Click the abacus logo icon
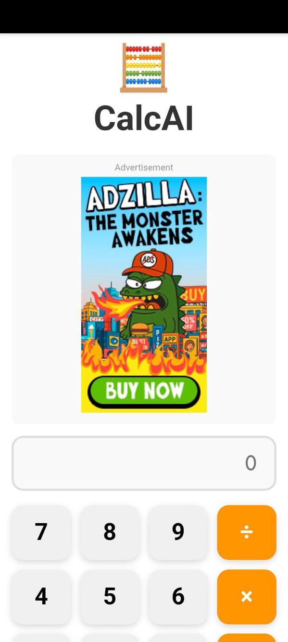 [x=144, y=67]
